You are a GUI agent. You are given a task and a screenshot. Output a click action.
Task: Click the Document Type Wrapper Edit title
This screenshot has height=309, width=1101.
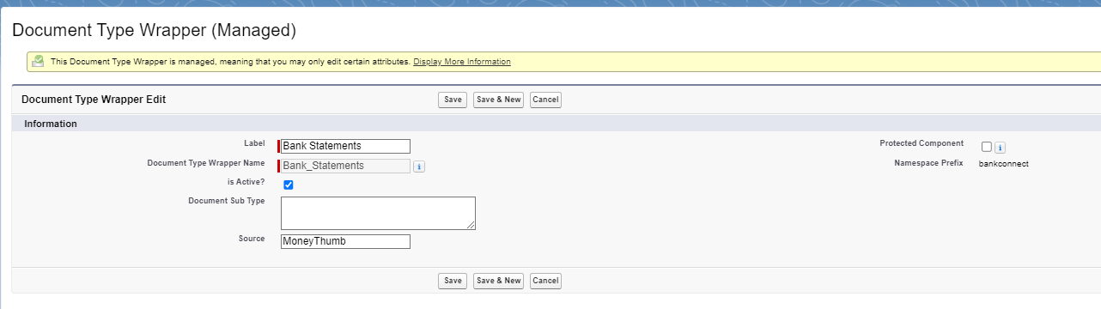tap(94, 100)
